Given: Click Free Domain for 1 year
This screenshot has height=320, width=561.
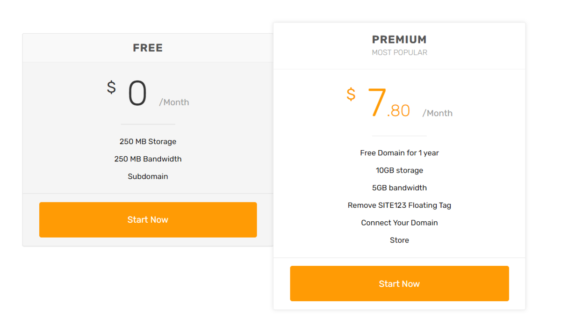Looking at the screenshot, I should click(x=399, y=153).
